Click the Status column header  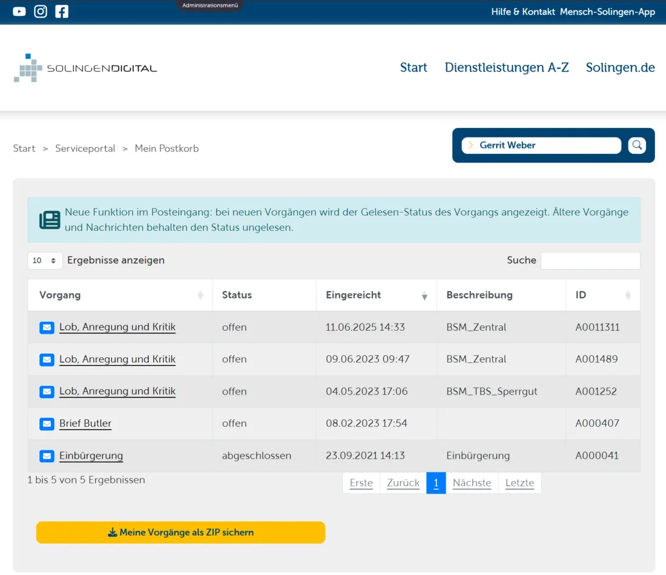[x=264, y=295]
